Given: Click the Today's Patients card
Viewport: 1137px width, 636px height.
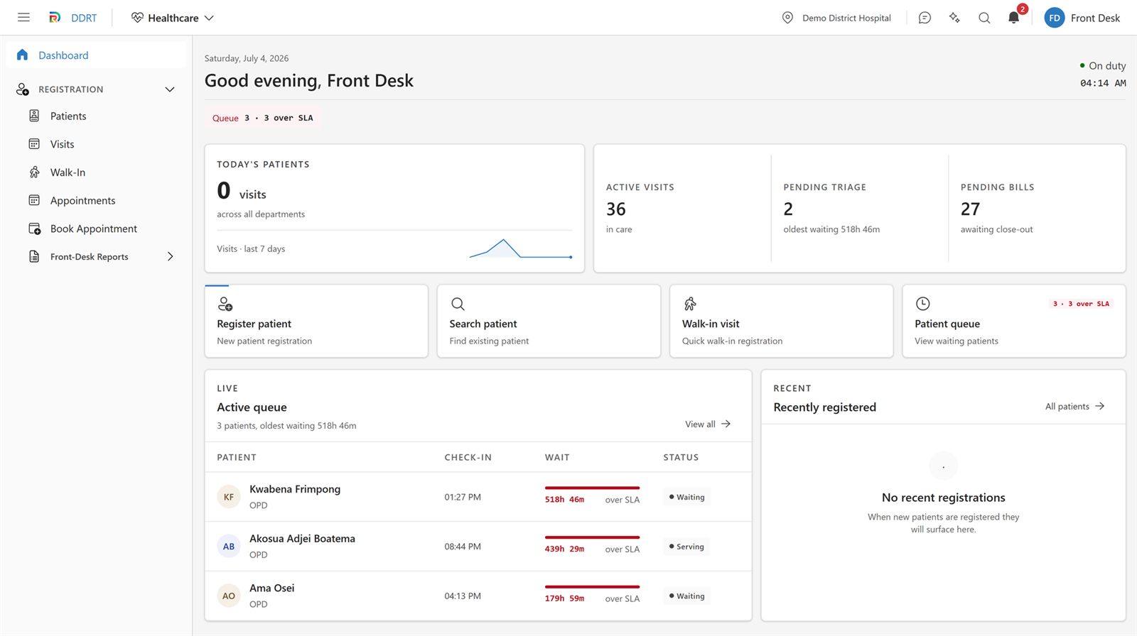Looking at the screenshot, I should click(394, 208).
